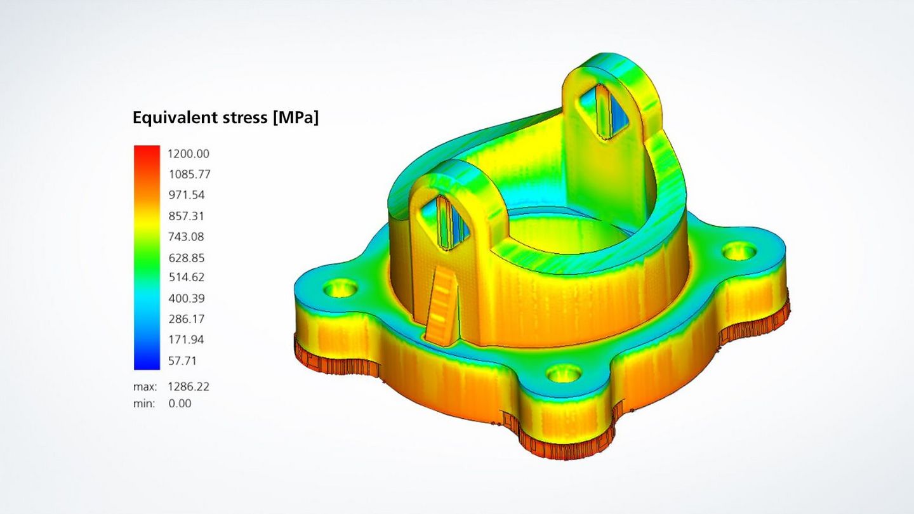Screen dimensions: 914x514
Task: Select the slot in the tall rear lug
Action: [x=609, y=113]
